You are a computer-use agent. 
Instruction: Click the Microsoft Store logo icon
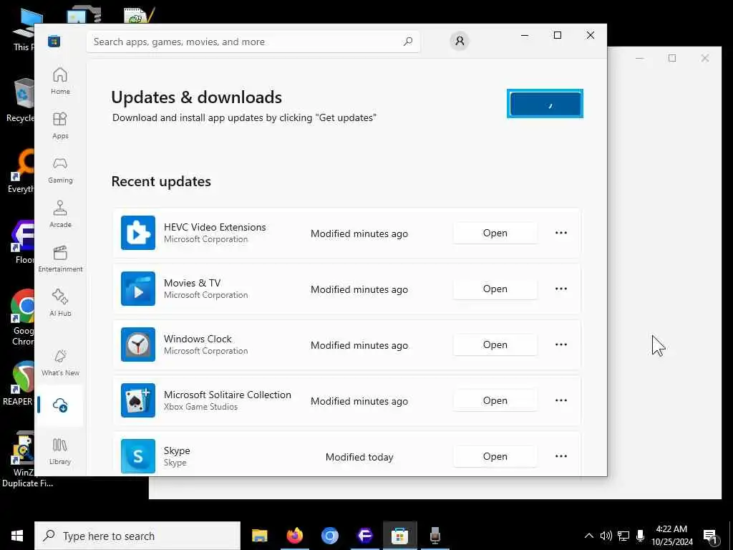pyautogui.click(x=54, y=41)
